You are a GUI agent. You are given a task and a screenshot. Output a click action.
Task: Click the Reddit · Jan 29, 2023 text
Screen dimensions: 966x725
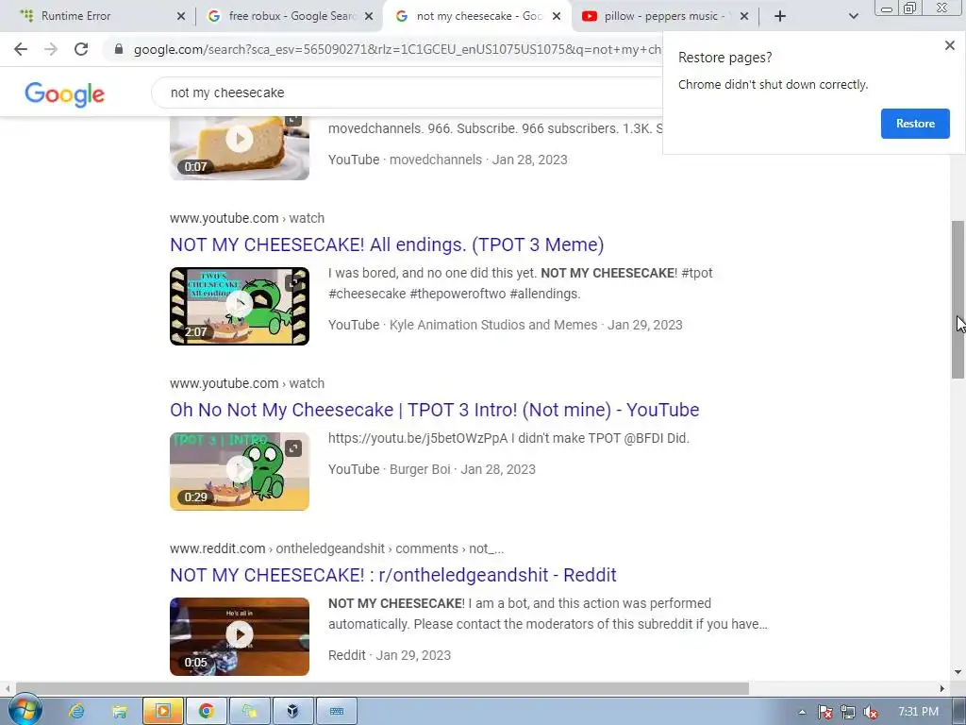pos(390,655)
